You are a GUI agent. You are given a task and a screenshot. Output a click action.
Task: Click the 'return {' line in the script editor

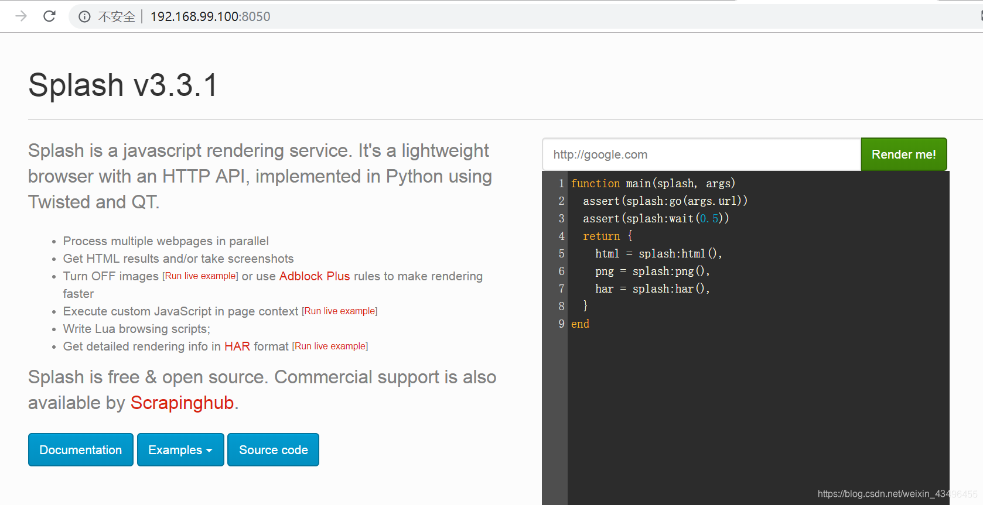coord(607,236)
